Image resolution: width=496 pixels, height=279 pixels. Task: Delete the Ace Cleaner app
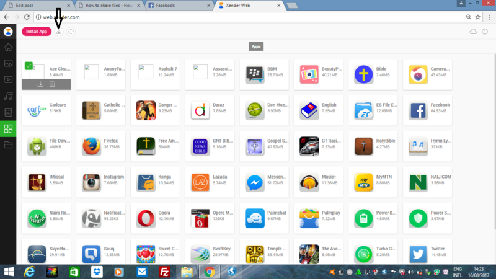[x=52, y=84]
